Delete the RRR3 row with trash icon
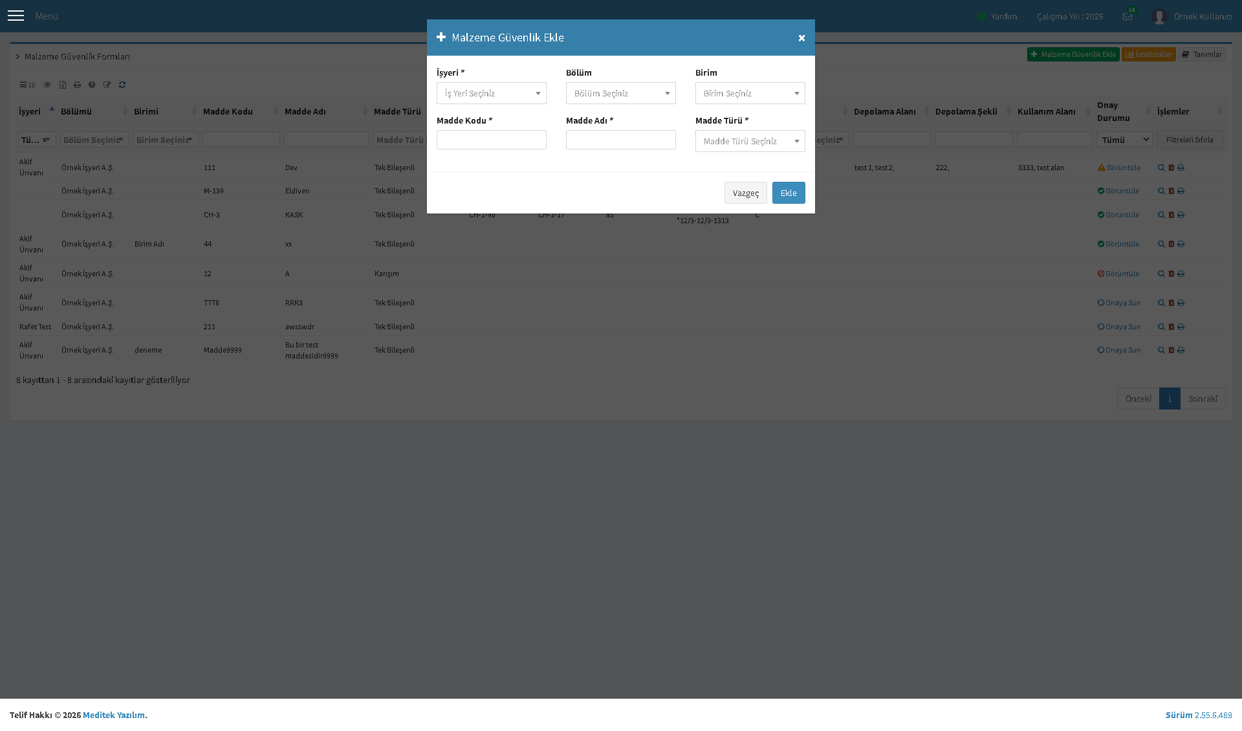The image size is (1242, 731). pyautogui.click(x=1171, y=303)
